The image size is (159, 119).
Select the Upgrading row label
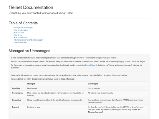coord(16,100)
